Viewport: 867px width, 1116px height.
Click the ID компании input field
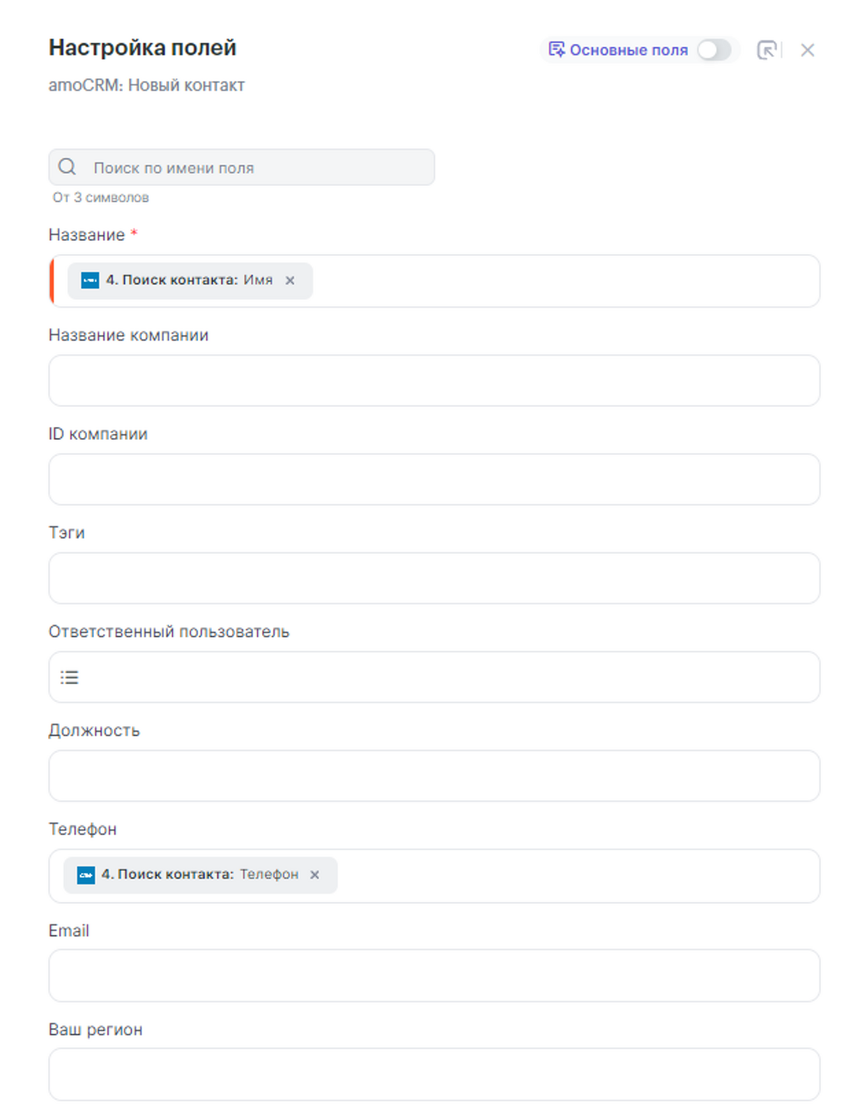tap(433, 480)
